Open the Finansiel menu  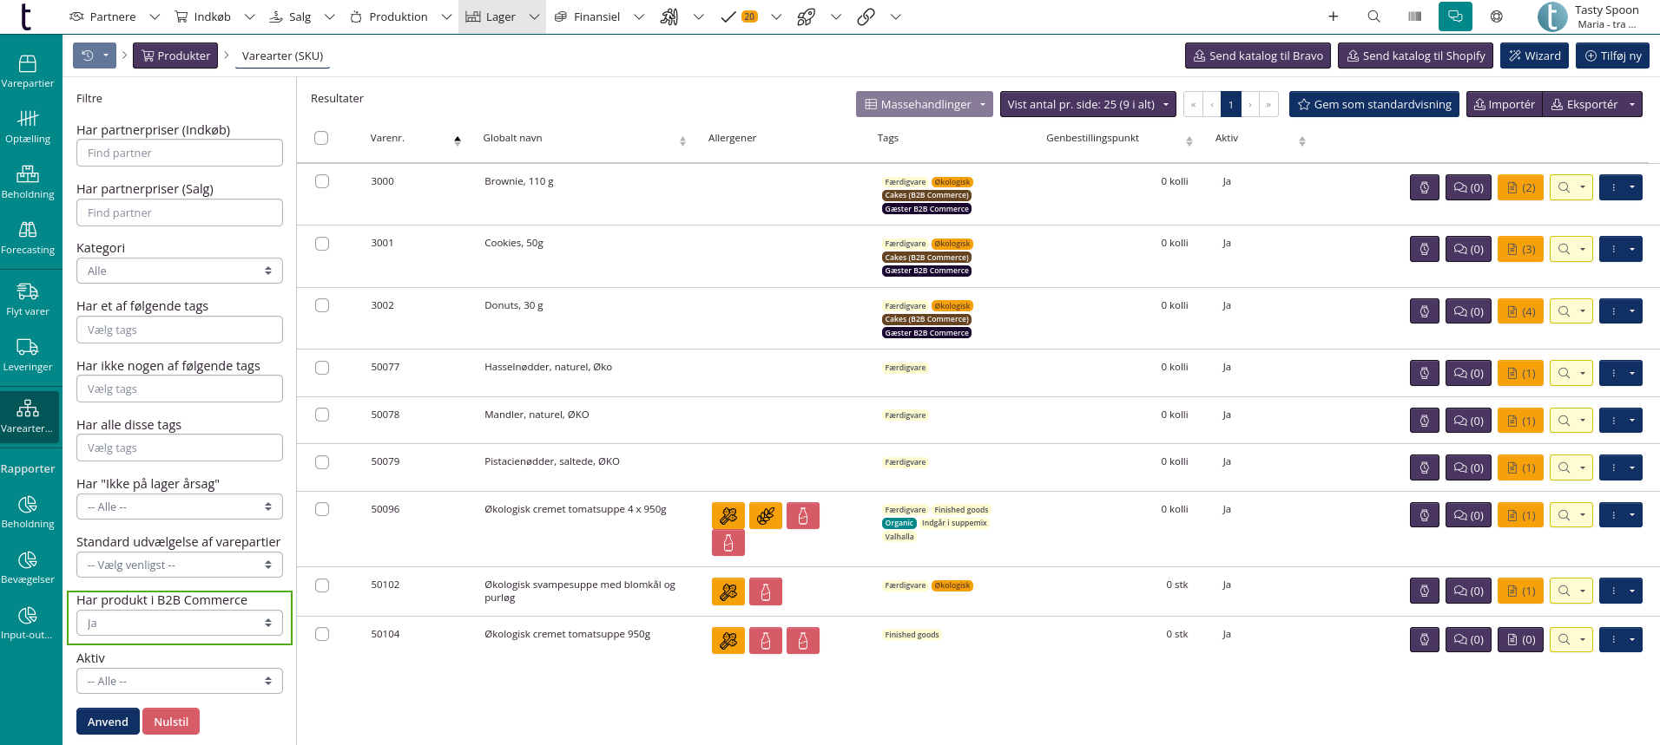tap(597, 16)
